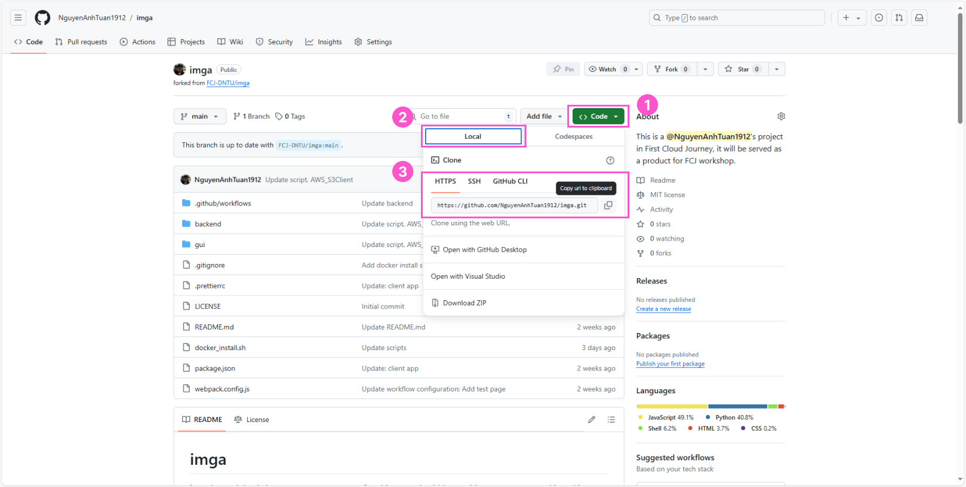Image resolution: width=966 pixels, height=487 pixels.
Task: Open the Projects tab
Action: [186, 42]
